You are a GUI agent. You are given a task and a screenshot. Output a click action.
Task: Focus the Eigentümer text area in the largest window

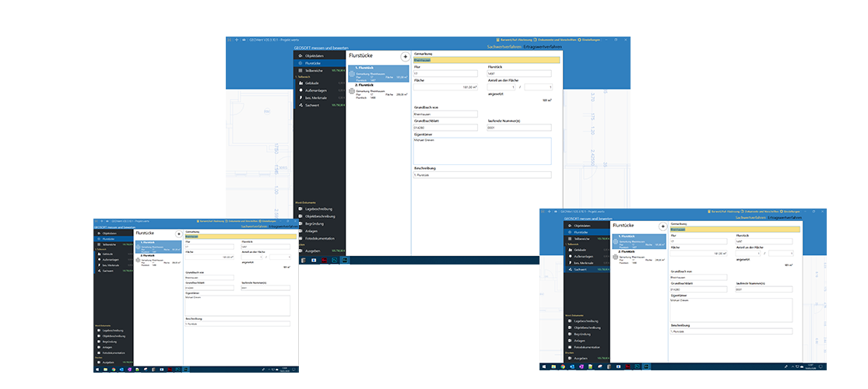[483, 150]
